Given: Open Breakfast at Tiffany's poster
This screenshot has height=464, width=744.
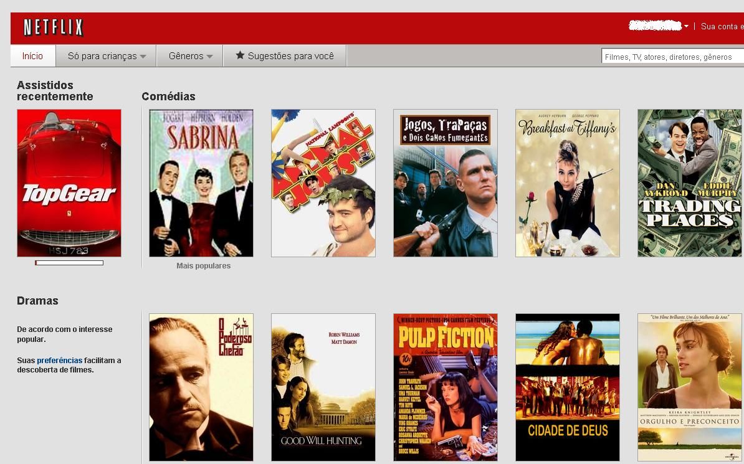Looking at the screenshot, I should click(x=568, y=183).
